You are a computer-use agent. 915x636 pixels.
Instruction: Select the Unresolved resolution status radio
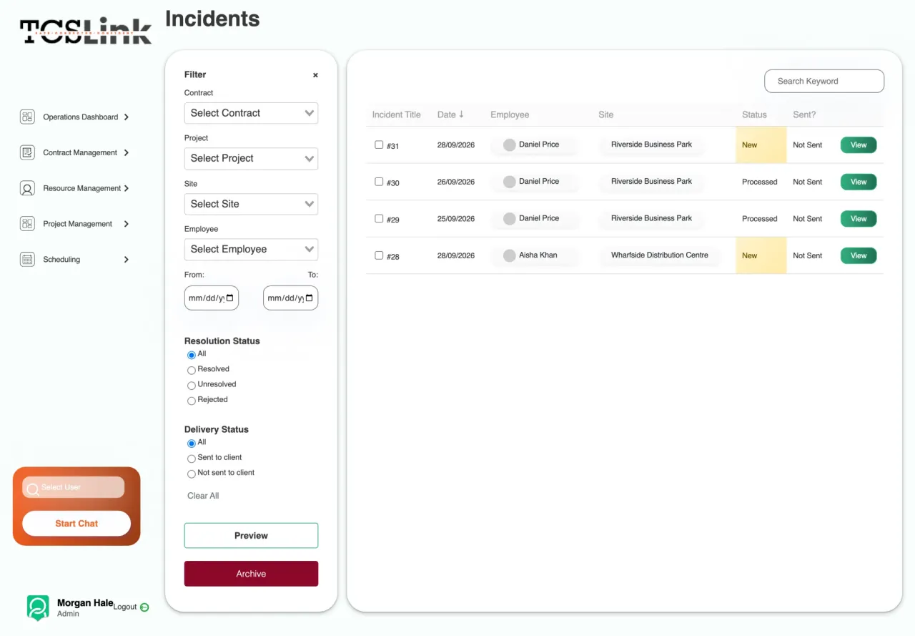(x=192, y=386)
